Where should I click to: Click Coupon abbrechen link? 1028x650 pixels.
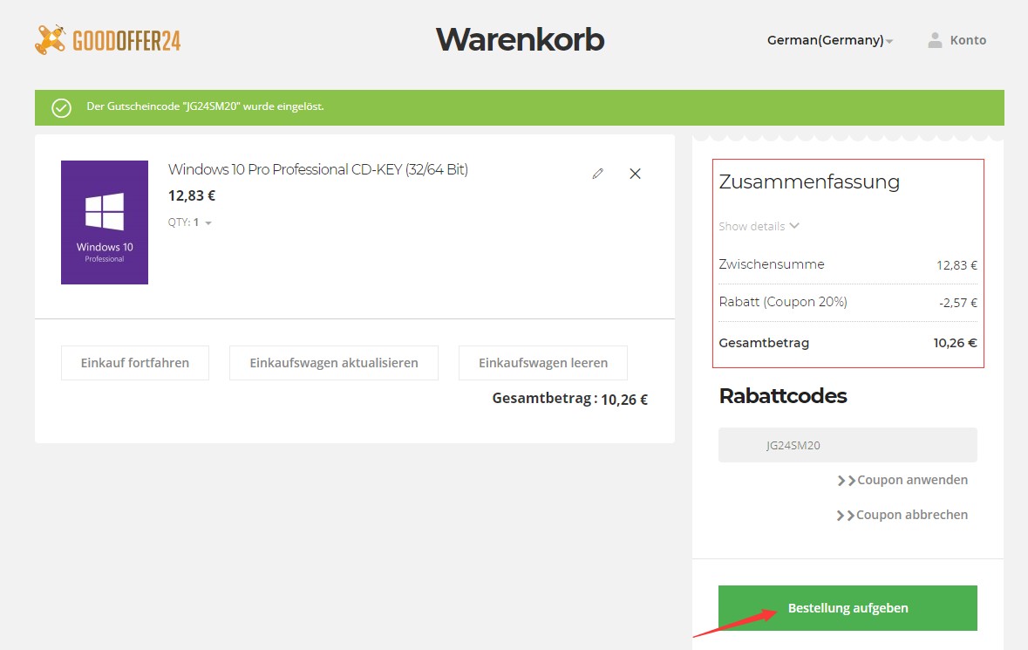click(902, 515)
